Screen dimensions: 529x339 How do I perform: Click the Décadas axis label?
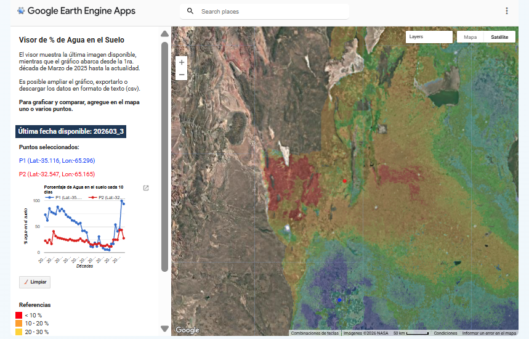click(x=84, y=266)
